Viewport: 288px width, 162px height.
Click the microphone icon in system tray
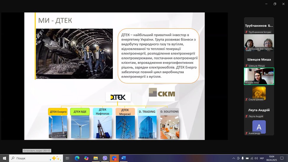click(243, 158)
